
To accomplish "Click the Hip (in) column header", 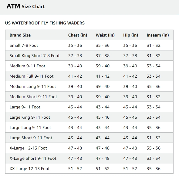I will coord(130,35).
